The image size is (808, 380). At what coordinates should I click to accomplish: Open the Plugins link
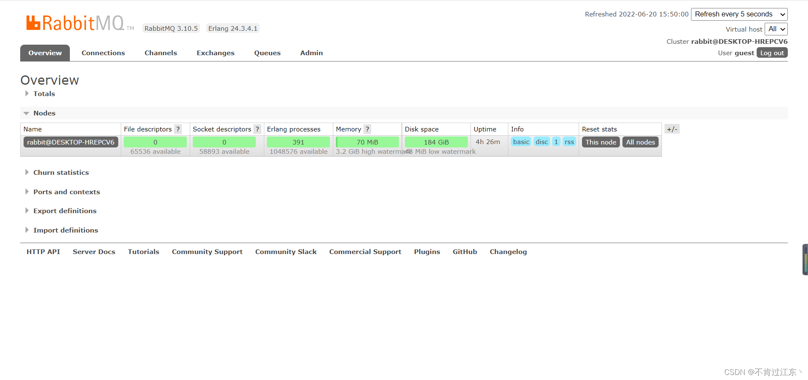[x=427, y=252]
